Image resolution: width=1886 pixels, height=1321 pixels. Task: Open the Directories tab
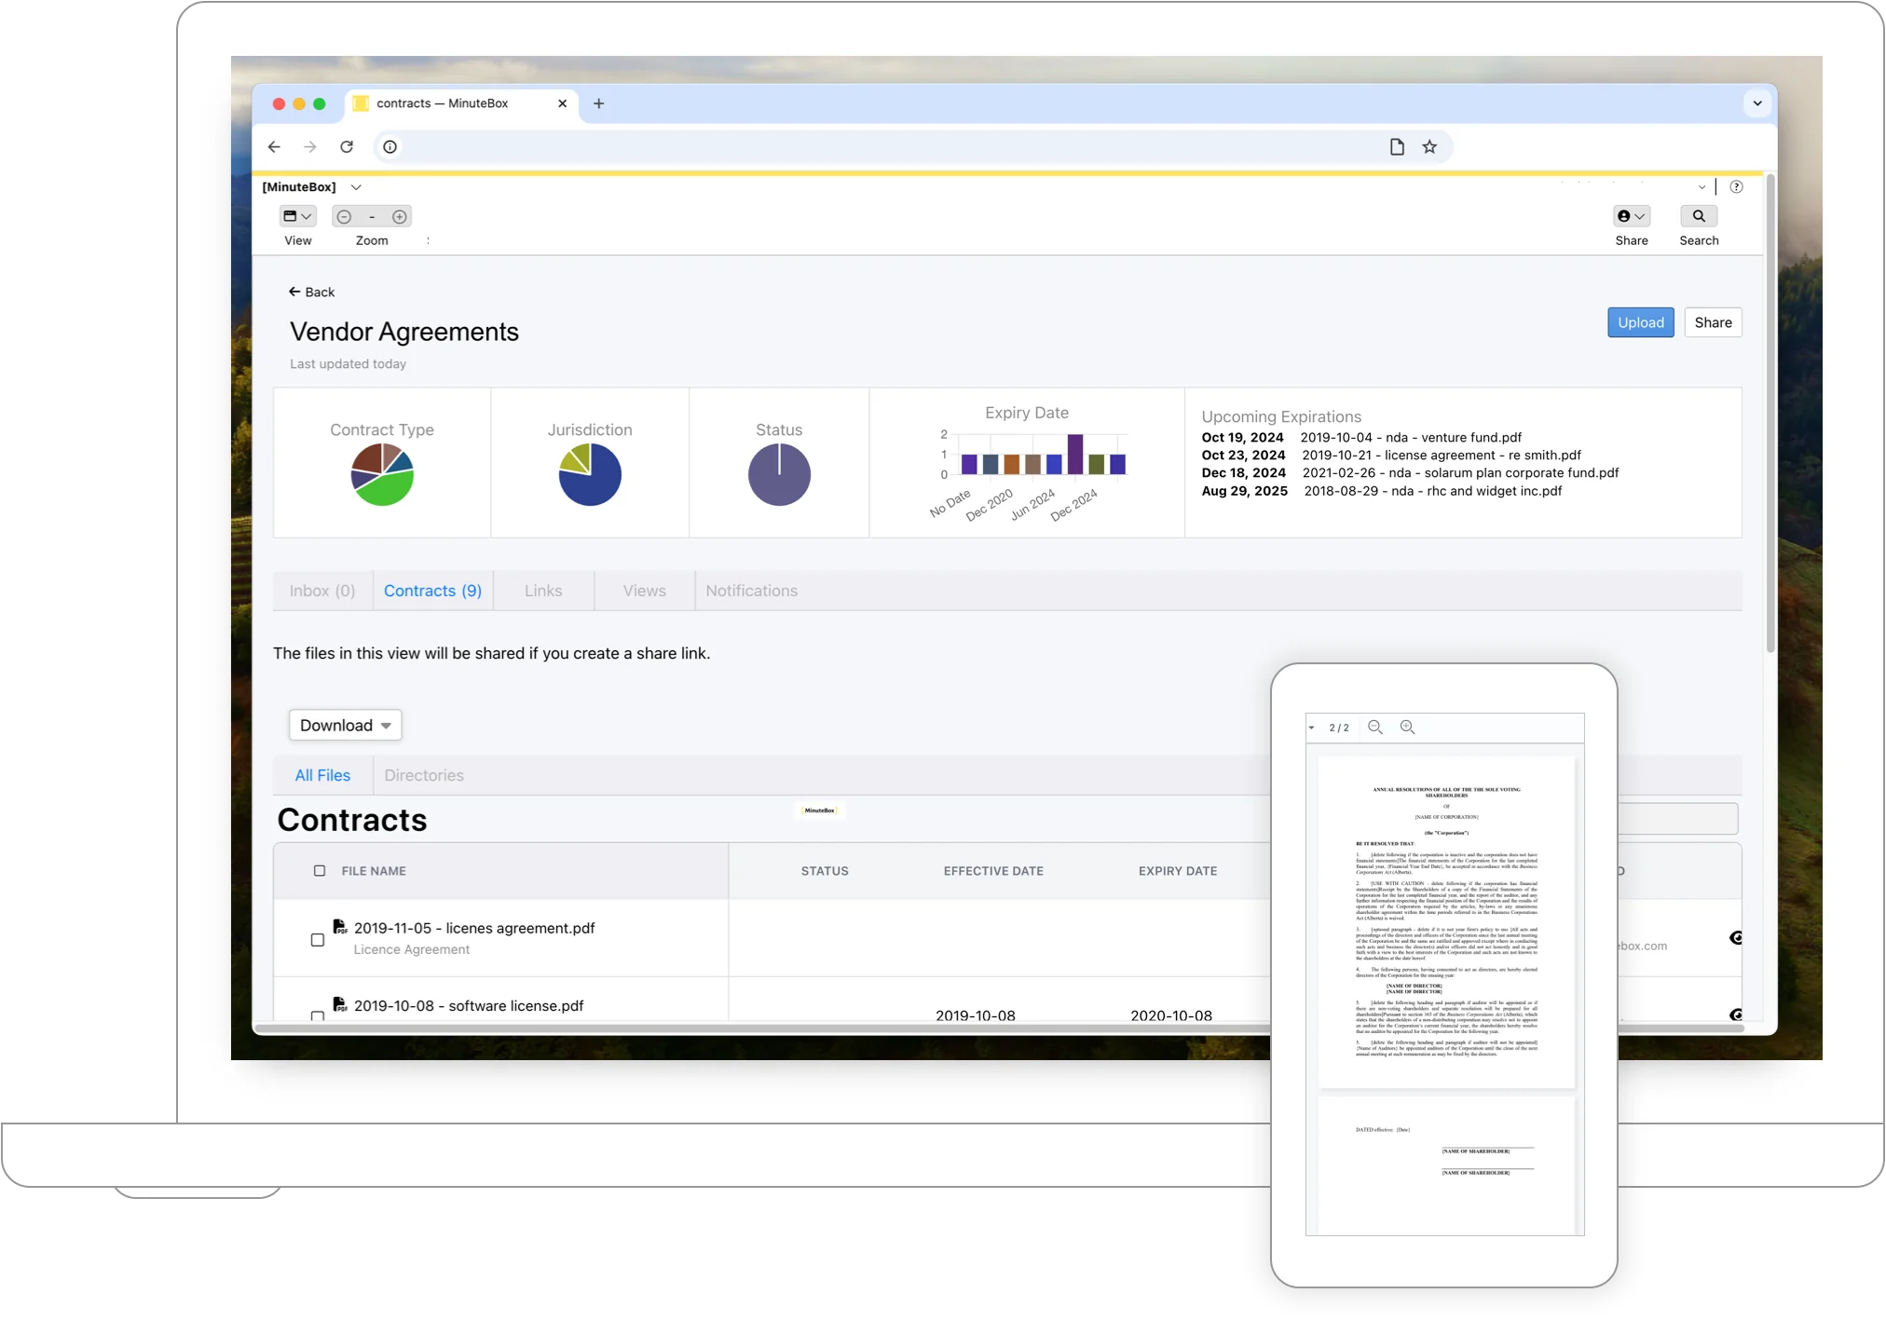tap(423, 775)
